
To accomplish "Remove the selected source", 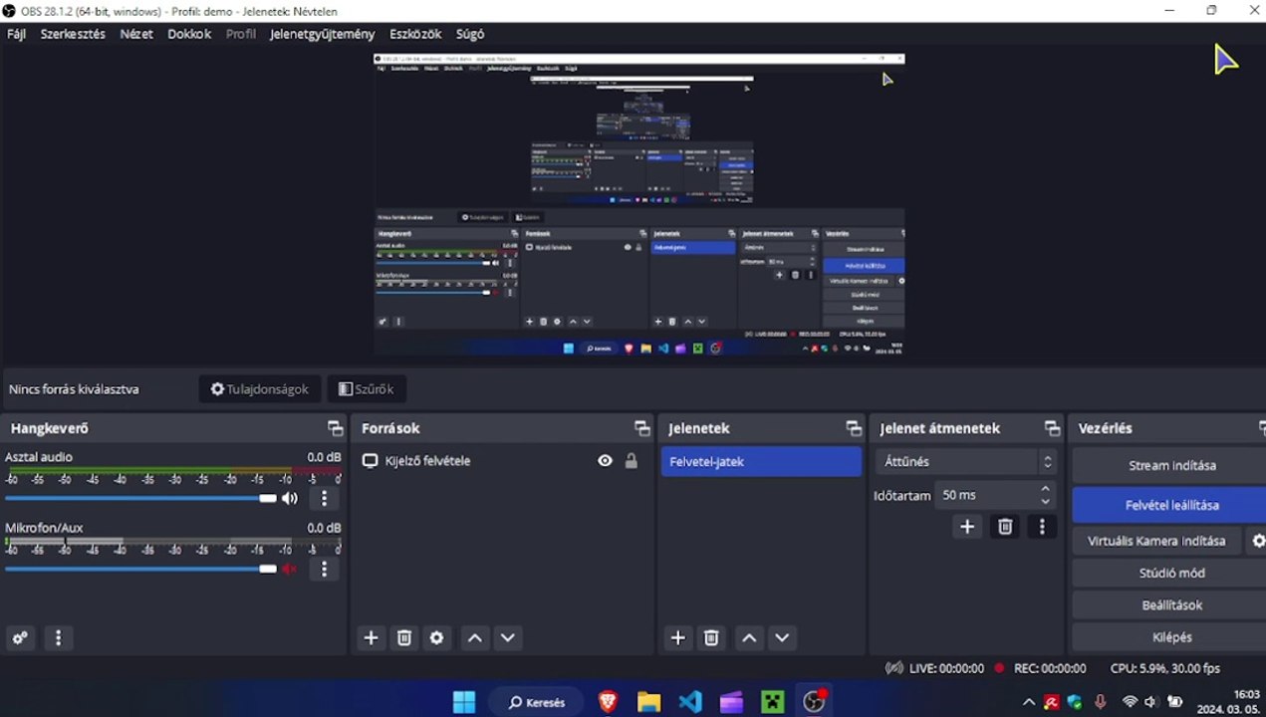I will pyautogui.click(x=404, y=638).
